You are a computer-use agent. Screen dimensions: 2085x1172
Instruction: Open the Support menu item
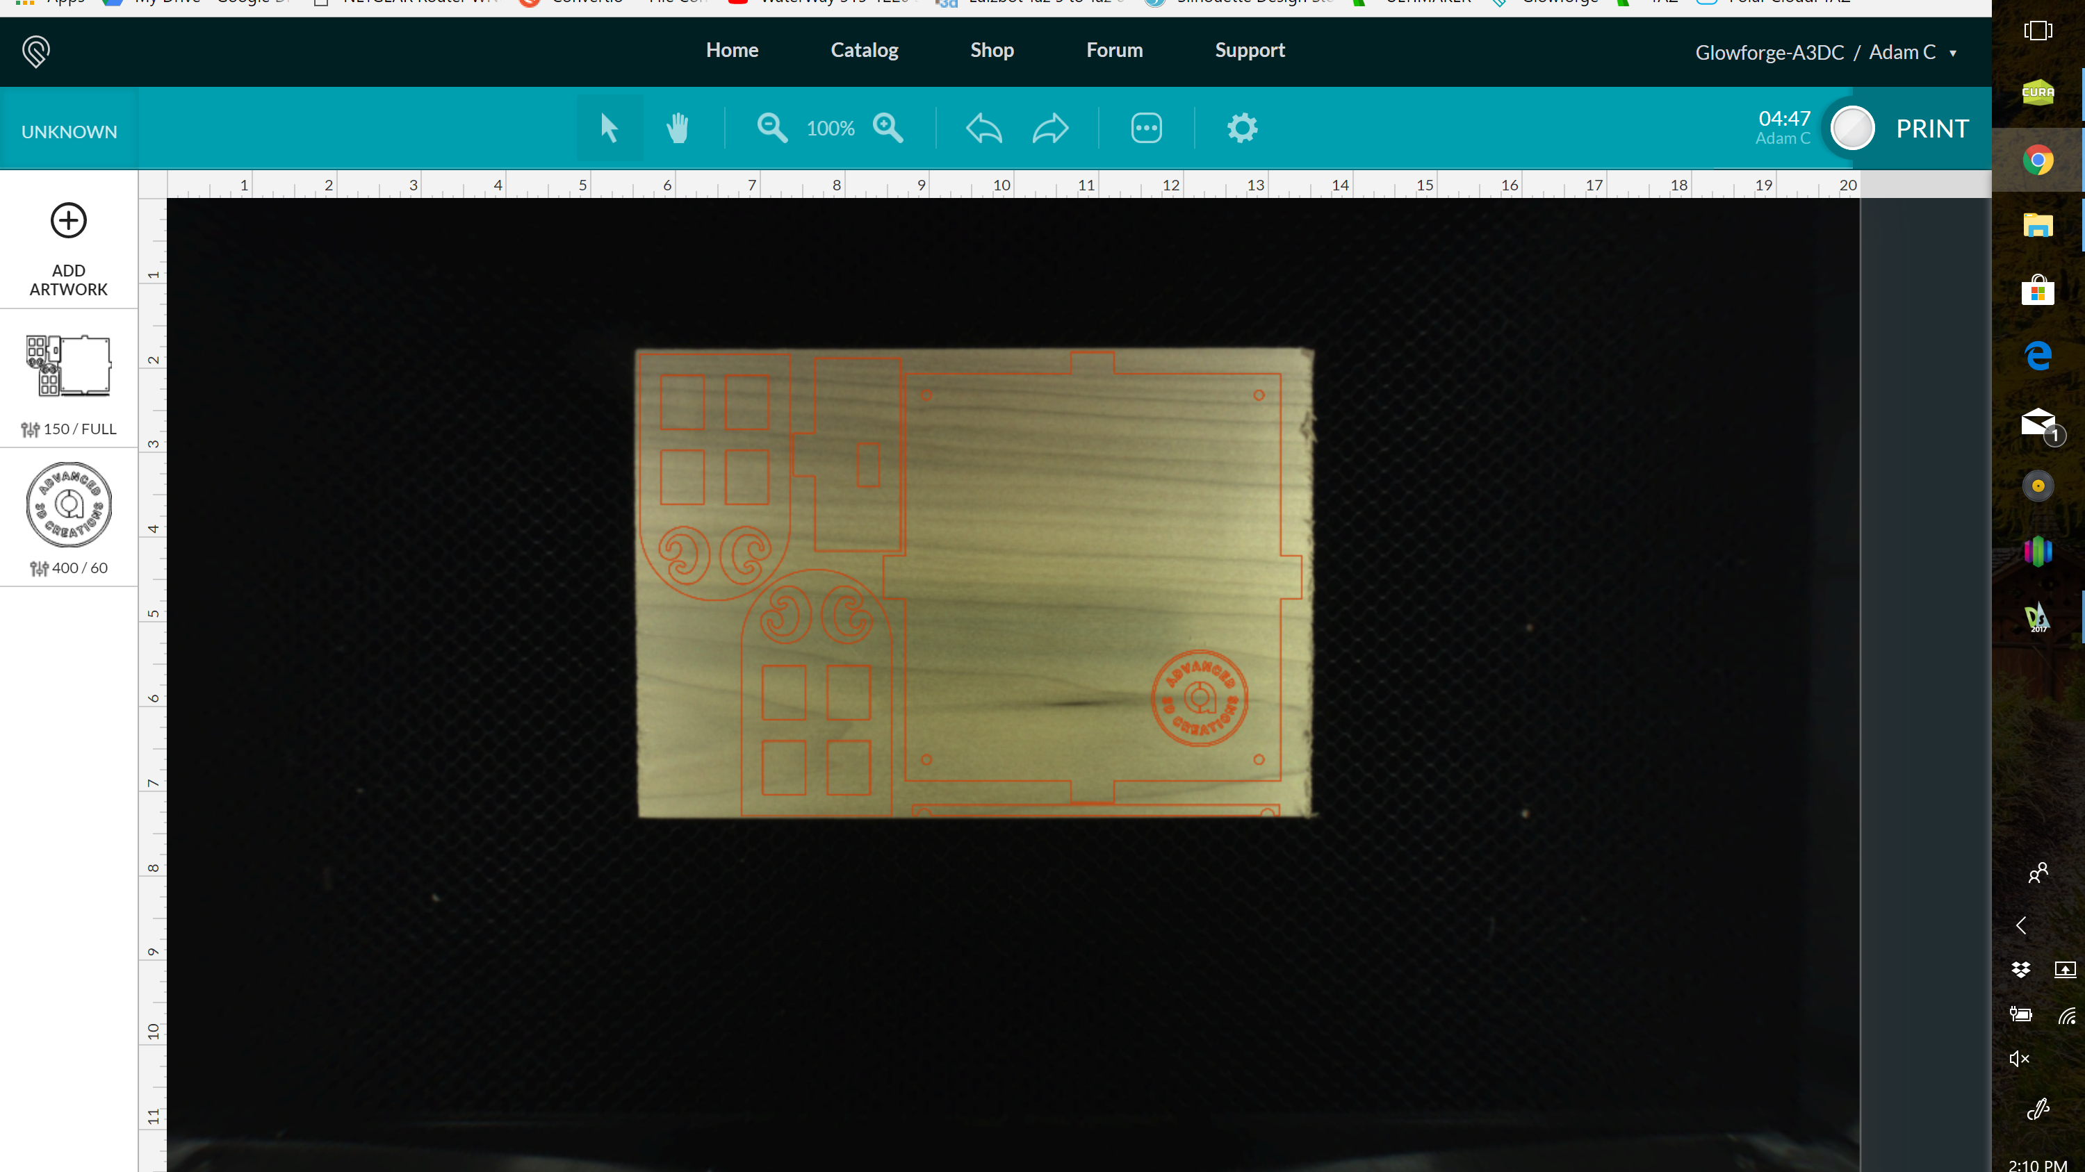click(x=1250, y=50)
